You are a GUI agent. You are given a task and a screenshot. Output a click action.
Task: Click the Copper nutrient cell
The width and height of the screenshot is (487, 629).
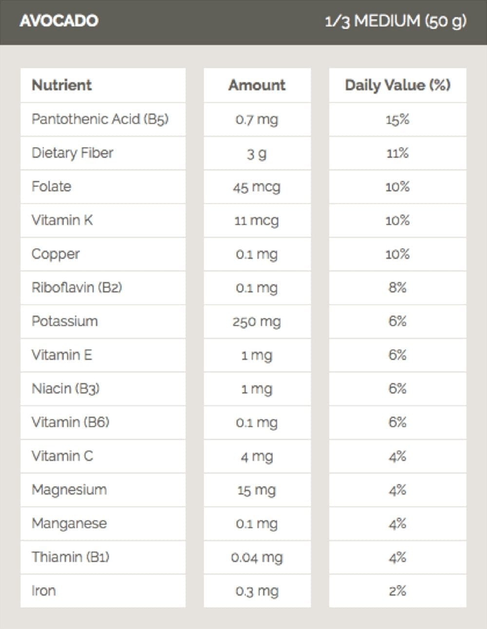[103, 254]
